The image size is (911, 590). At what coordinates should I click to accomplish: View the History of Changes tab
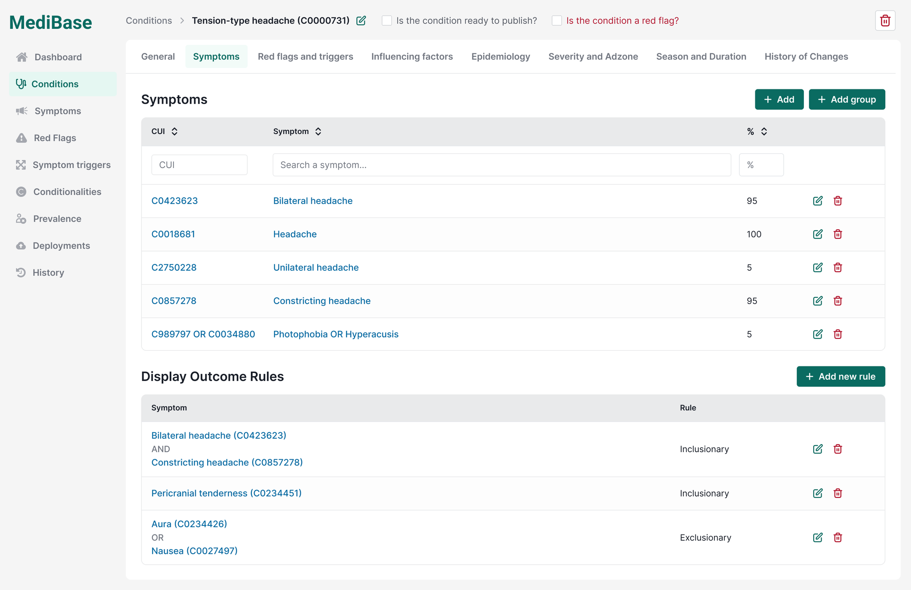coord(806,56)
